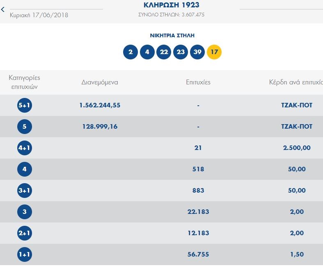Image resolution: width=323 pixels, height=277 pixels.
Task: Click the first ΤΖΑΚ-ΠΟΤ label
Action: 294,105
